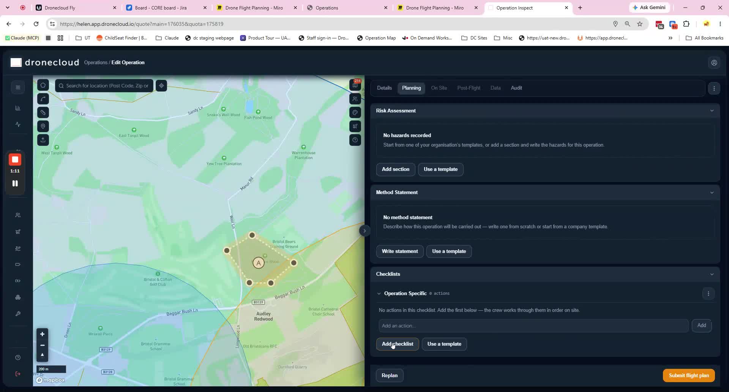Collapse the Risk Assessment section

pyautogui.click(x=712, y=111)
